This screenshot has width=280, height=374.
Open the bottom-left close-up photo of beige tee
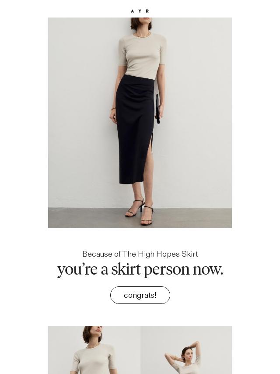(94, 350)
